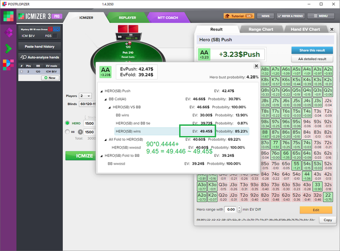Select the HERO radio button

[x=67, y=123]
